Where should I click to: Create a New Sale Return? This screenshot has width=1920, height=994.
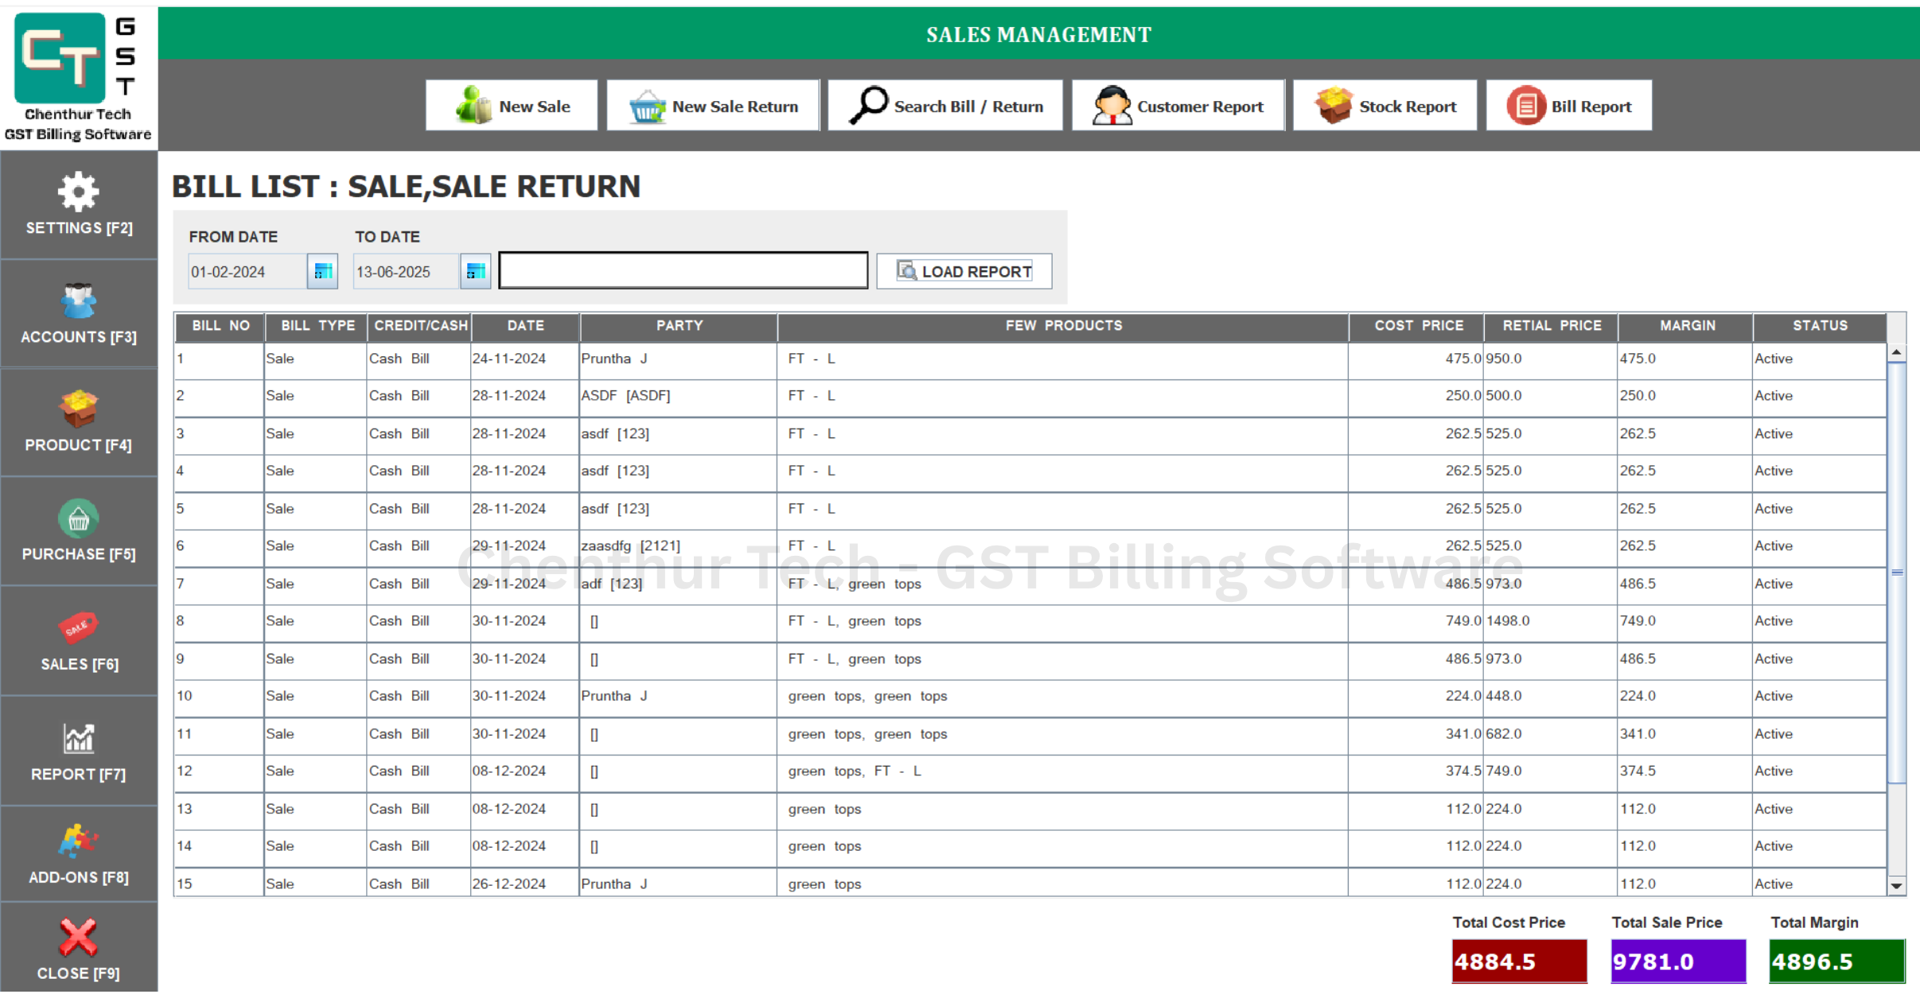[713, 106]
